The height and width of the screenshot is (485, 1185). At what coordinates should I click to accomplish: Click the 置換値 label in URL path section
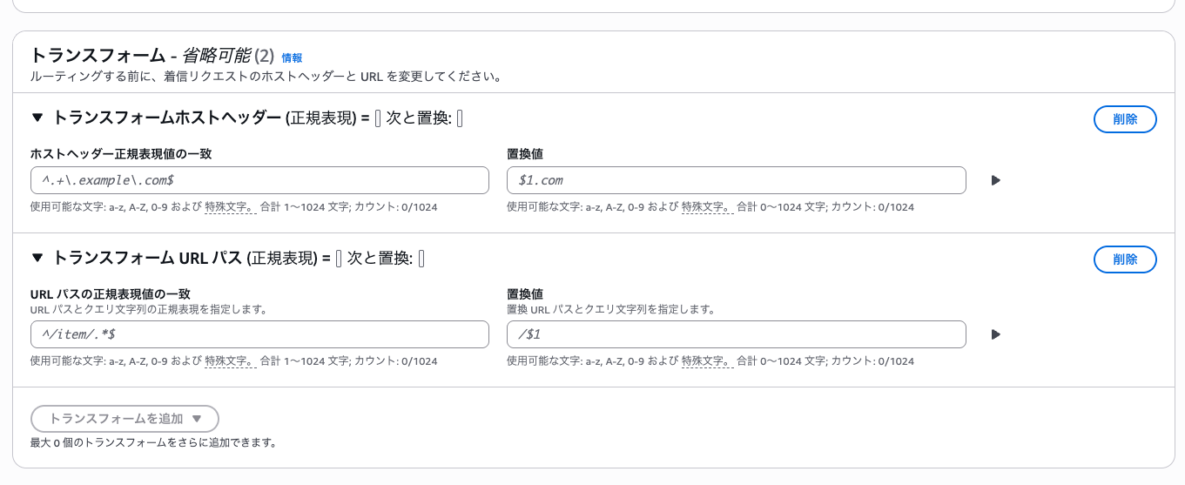tap(526, 294)
